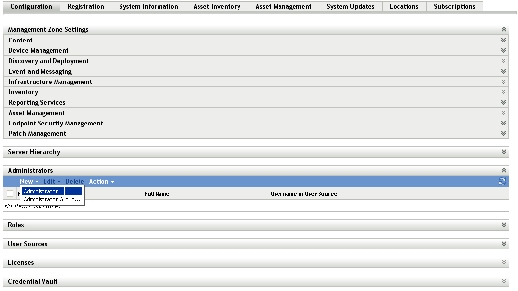Expand the Content settings category

(503, 40)
